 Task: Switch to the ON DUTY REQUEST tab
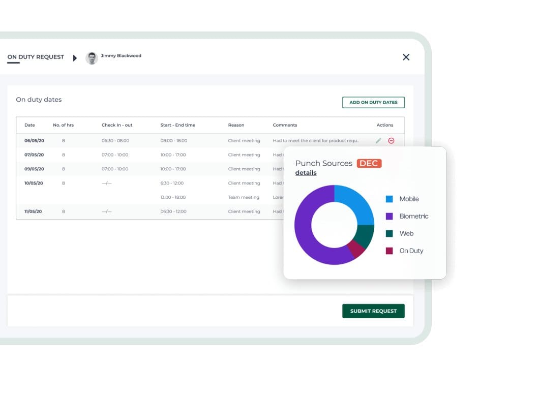[x=36, y=57]
